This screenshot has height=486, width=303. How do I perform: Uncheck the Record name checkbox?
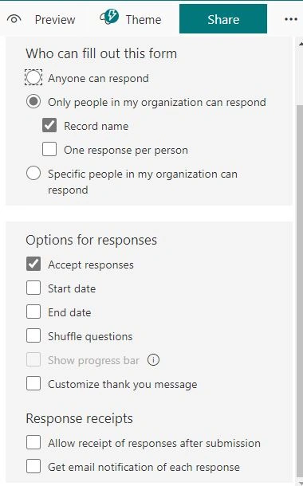[x=49, y=125]
